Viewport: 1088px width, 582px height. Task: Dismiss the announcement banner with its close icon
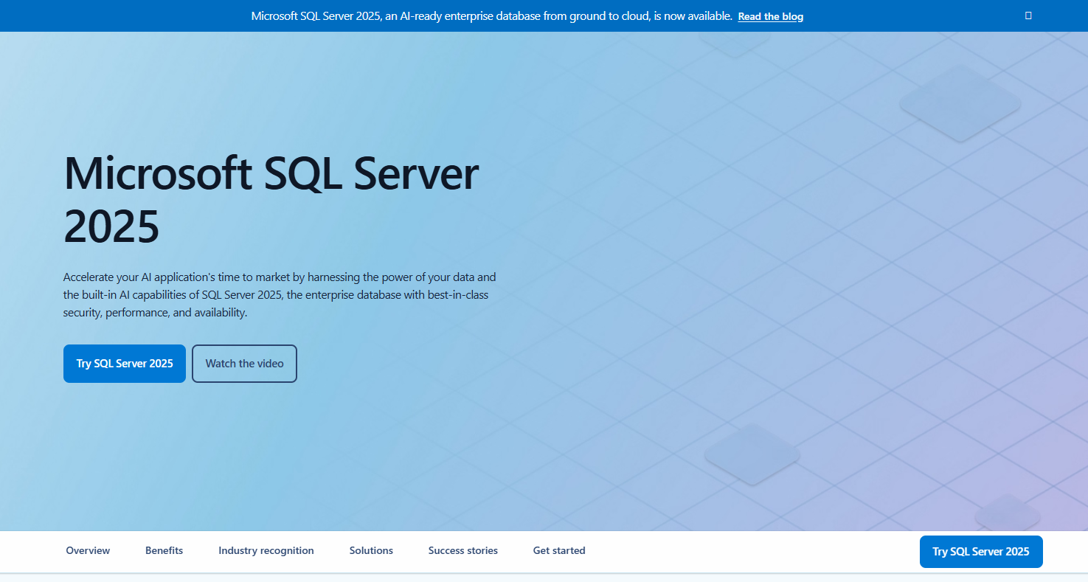tap(1028, 15)
